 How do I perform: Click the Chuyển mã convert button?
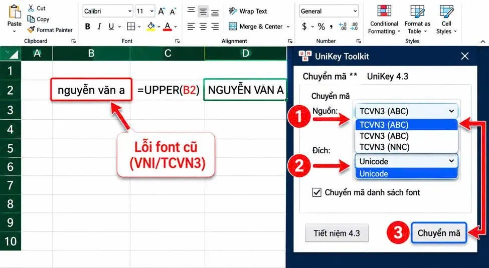pos(439,233)
